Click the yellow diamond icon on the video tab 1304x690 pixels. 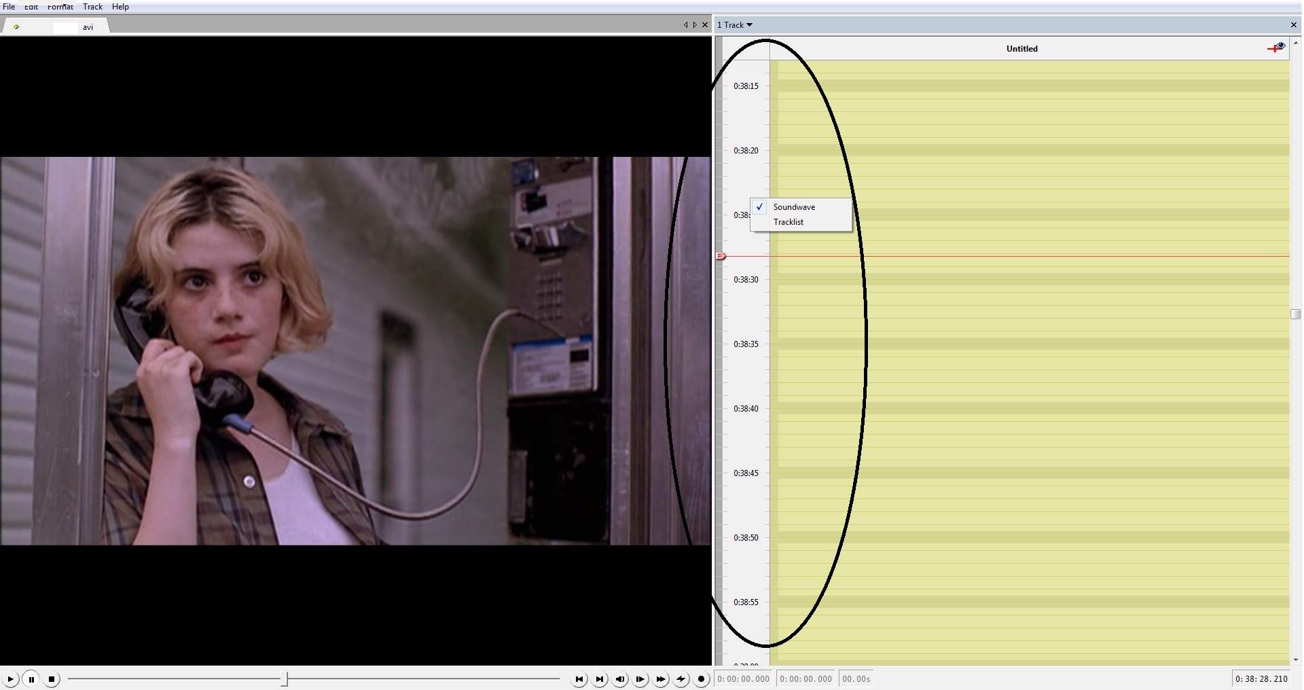pos(16,27)
